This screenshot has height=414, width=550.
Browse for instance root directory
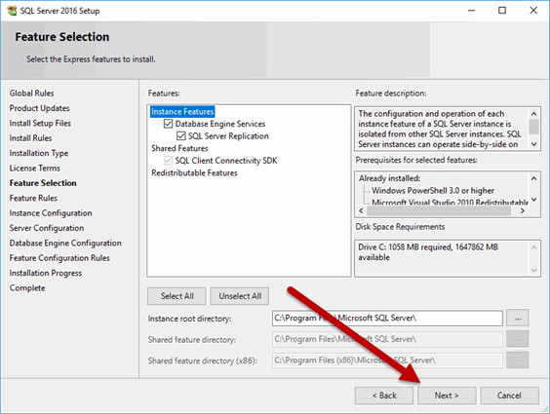click(518, 319)
